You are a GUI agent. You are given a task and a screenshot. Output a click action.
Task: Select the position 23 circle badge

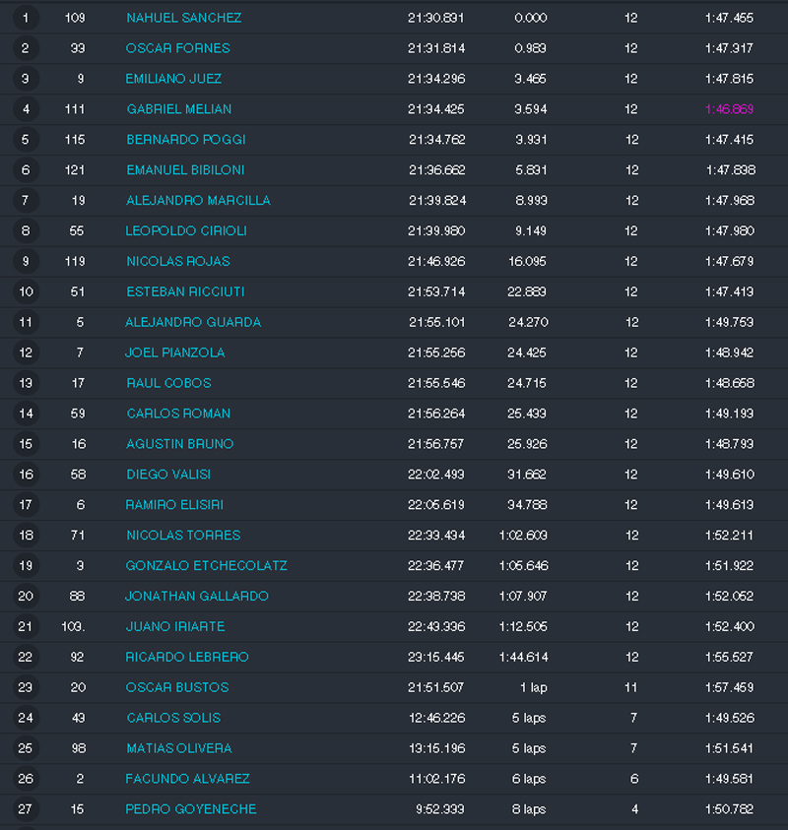(26, 687)
